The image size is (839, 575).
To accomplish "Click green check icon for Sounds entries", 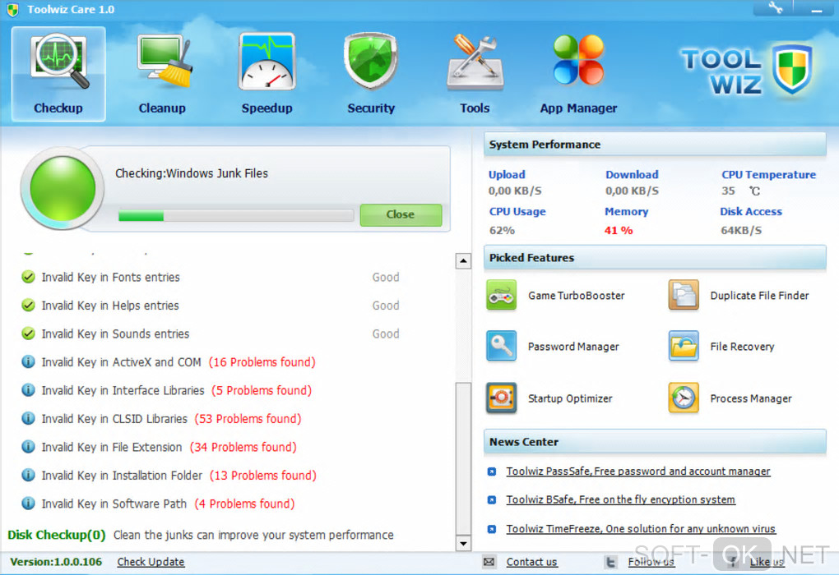I will pos(28,333).
